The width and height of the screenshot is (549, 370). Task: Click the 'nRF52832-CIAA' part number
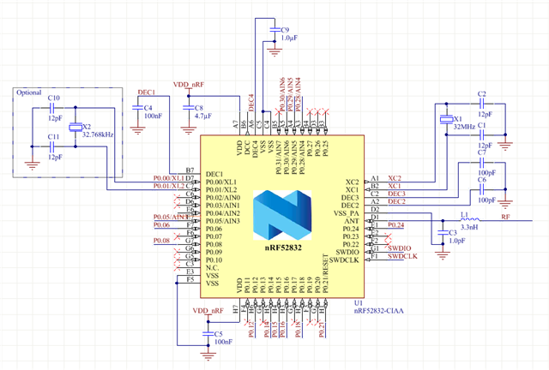click(378, 311)
